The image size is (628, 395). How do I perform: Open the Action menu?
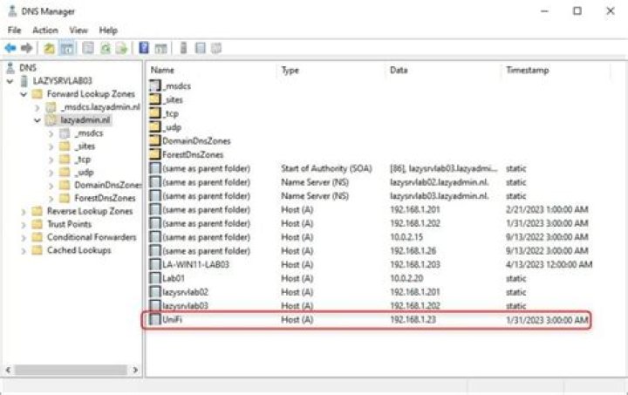(45, 30)
